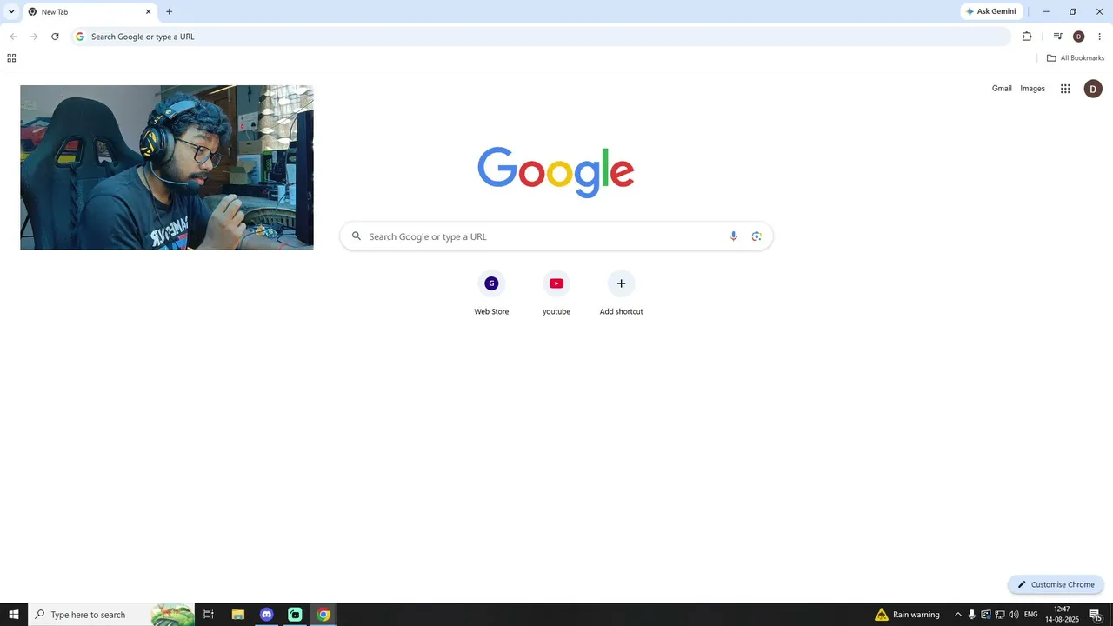Open the All Bookmarks folder
1113x626 pixels.
(1076, 58)
